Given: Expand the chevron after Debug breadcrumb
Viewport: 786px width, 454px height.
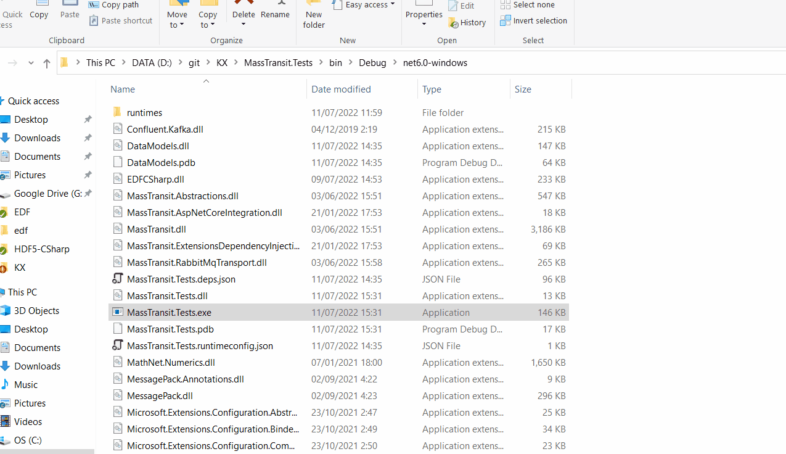Looking at the screenshot, I should click(395, 63).
